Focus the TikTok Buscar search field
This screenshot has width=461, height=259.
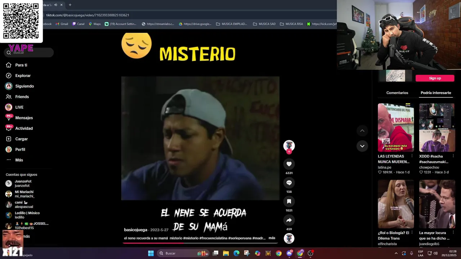[29, 53]
